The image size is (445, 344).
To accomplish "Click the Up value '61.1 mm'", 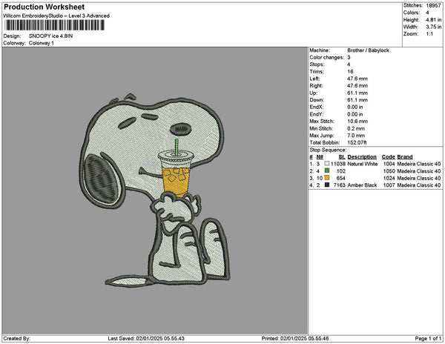I will click(357, 93).
